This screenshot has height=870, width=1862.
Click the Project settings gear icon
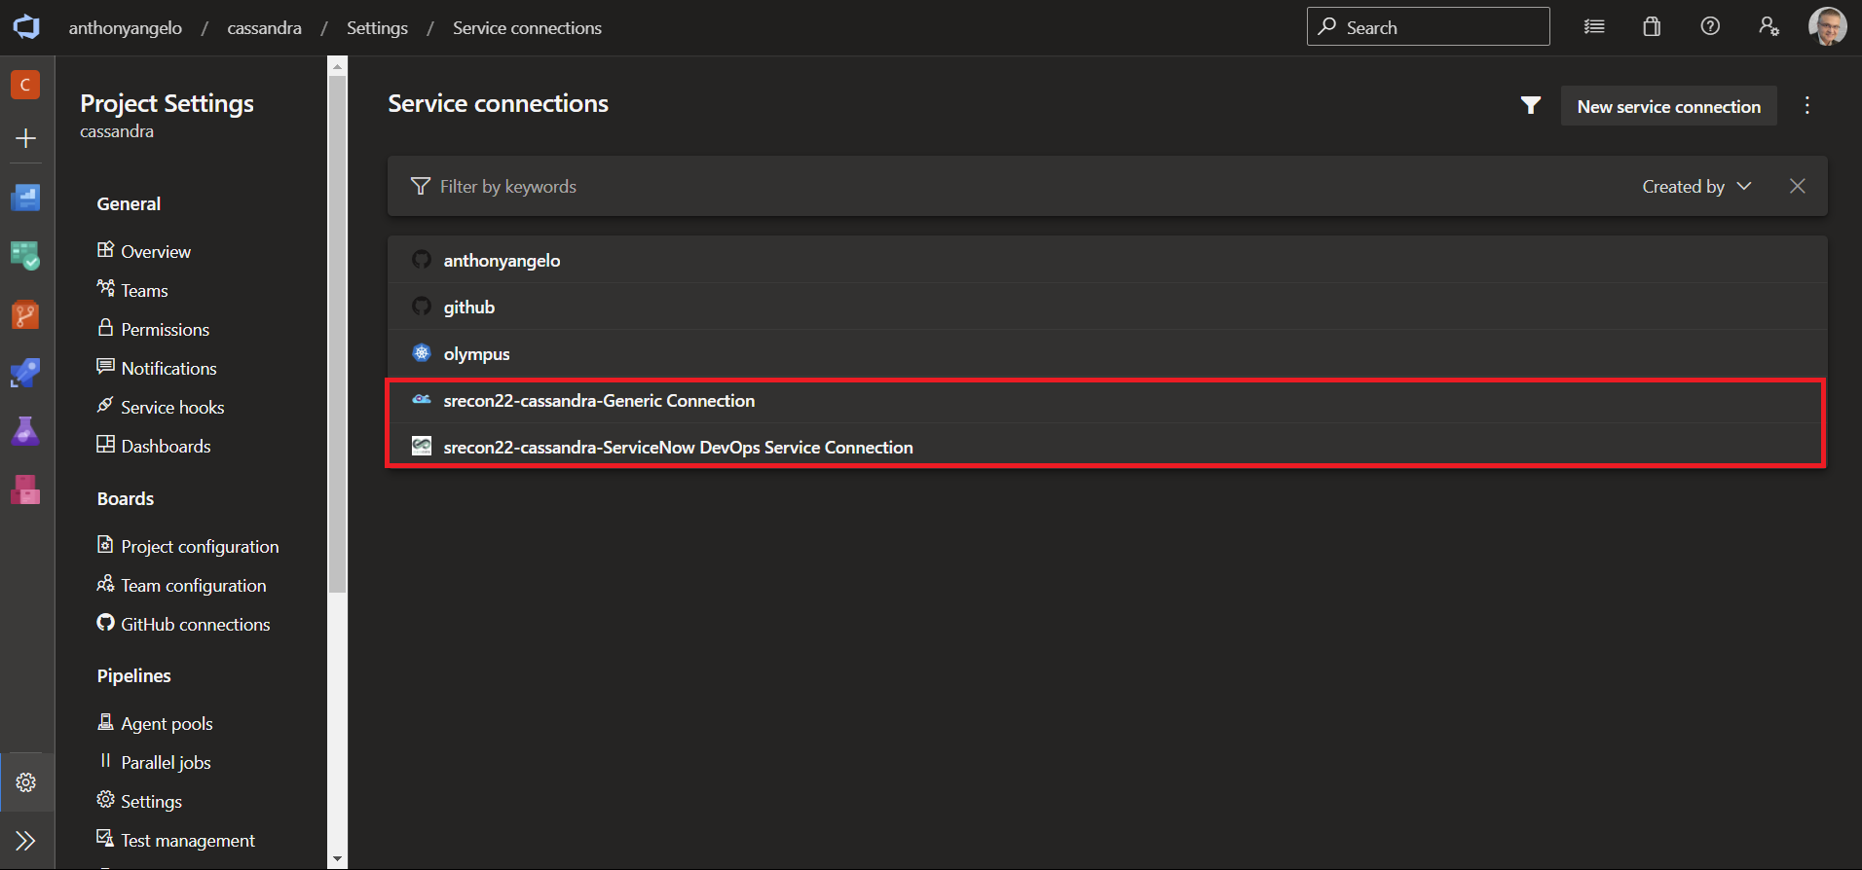pos(26,782)
